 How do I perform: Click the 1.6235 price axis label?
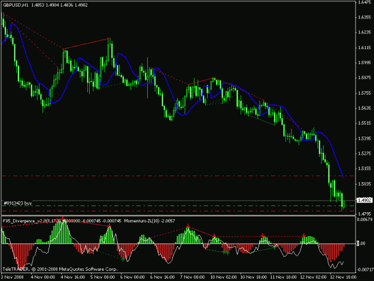point(364,32)
